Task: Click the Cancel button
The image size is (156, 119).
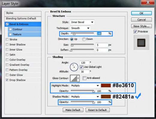Action: (141, 20)
